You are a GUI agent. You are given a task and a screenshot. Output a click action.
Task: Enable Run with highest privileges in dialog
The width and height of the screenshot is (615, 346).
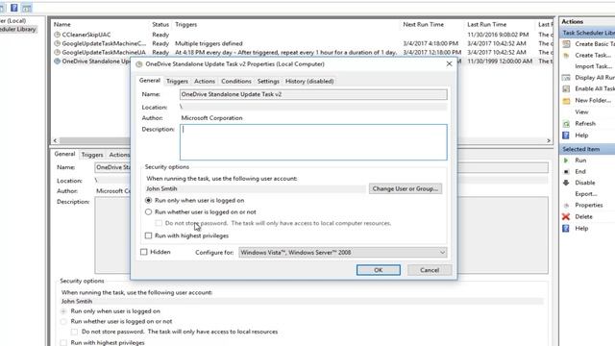tap(148, 235)
